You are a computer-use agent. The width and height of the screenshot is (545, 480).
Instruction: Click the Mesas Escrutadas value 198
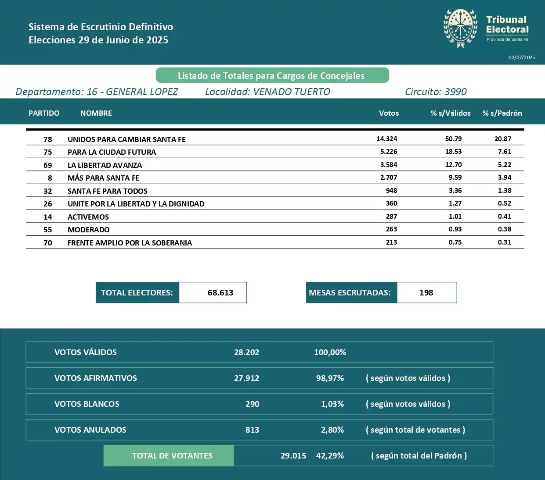426,292
